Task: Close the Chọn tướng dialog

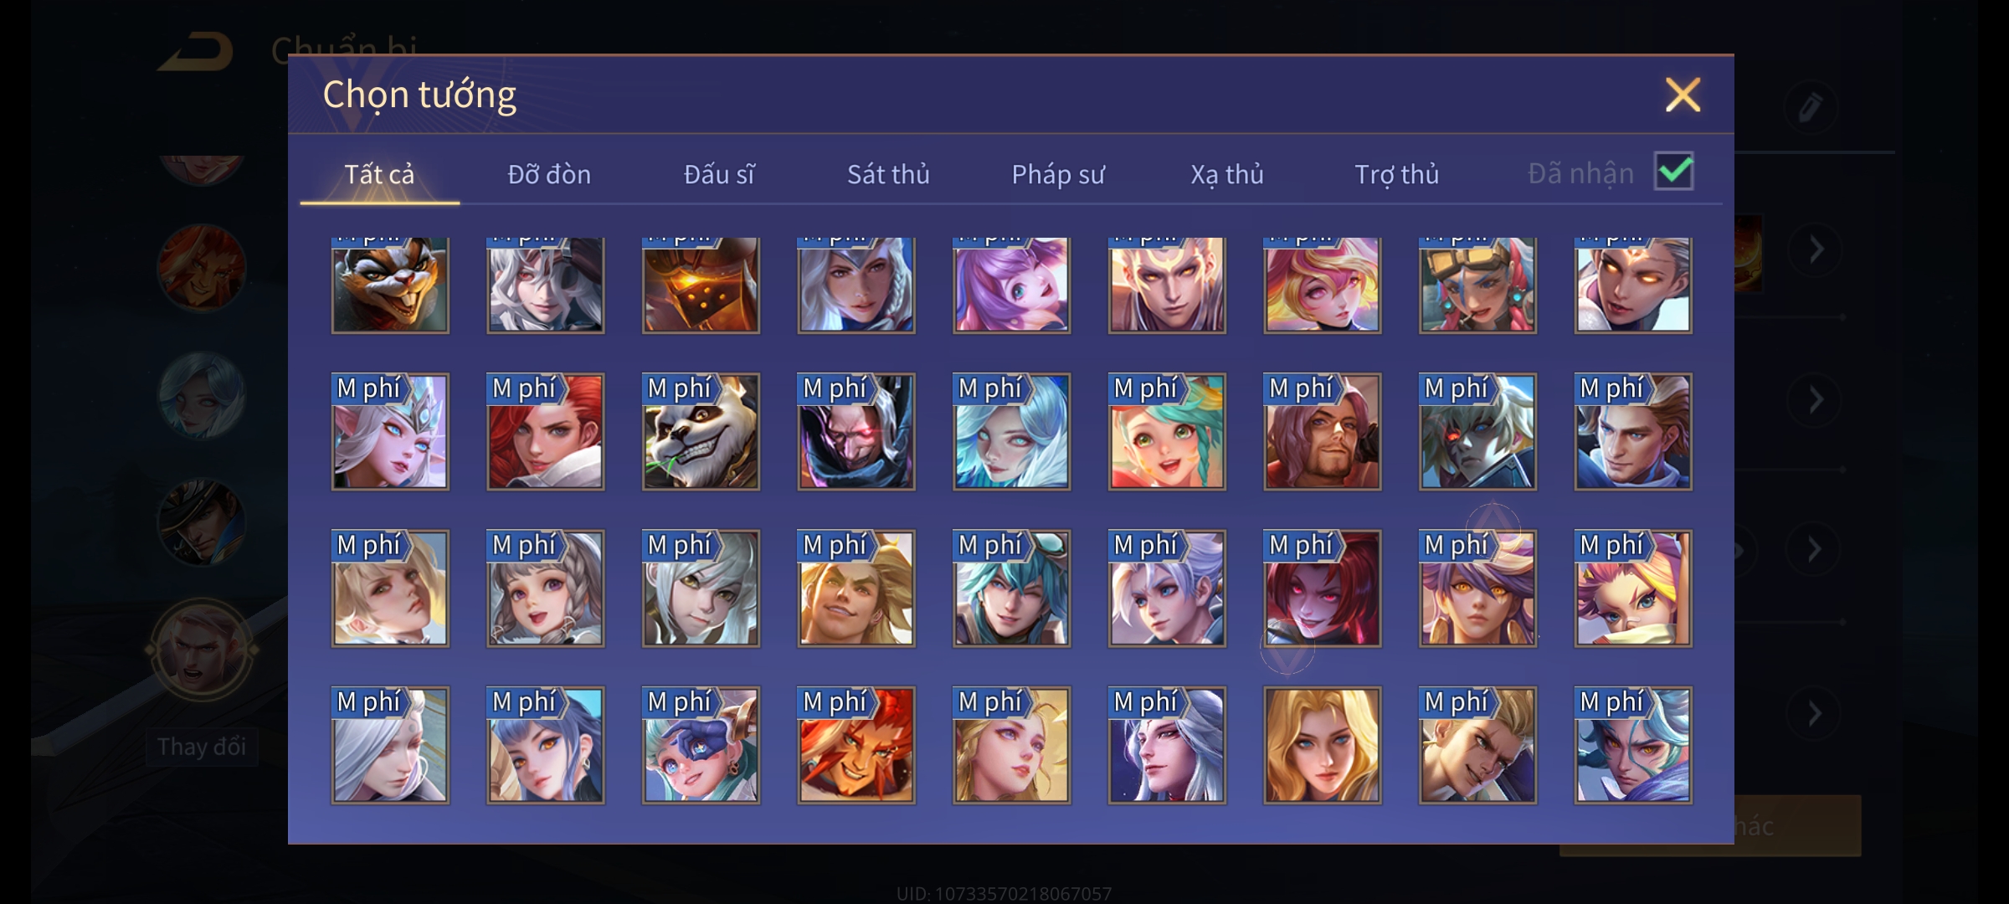Action: click(x=1683, y=95)
